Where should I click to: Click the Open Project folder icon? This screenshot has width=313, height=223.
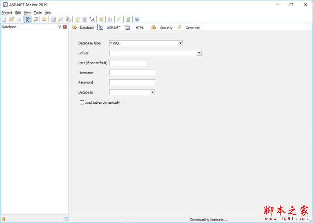coord(12,19)
